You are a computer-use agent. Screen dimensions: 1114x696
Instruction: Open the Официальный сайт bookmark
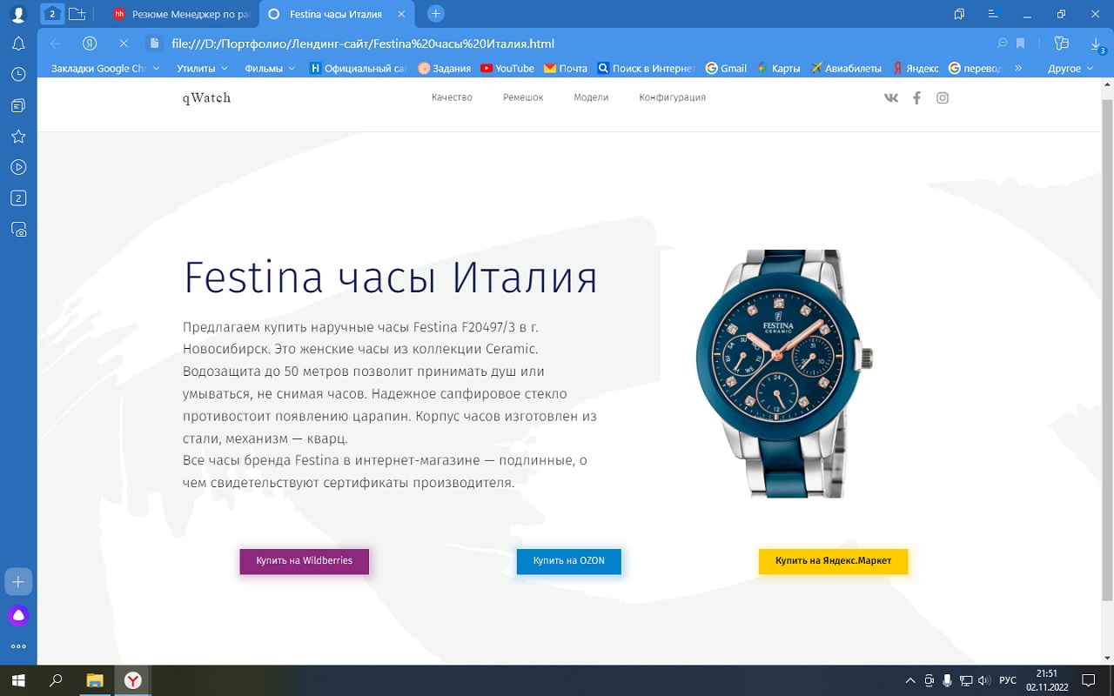(359, 68)
